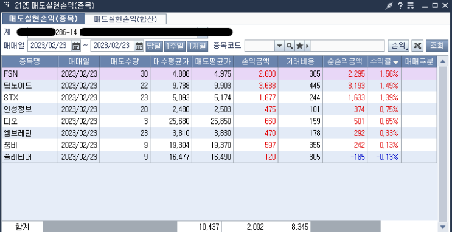Click the vertical scrollbar track
Viewport: 452px width, 232px height.
442,144
